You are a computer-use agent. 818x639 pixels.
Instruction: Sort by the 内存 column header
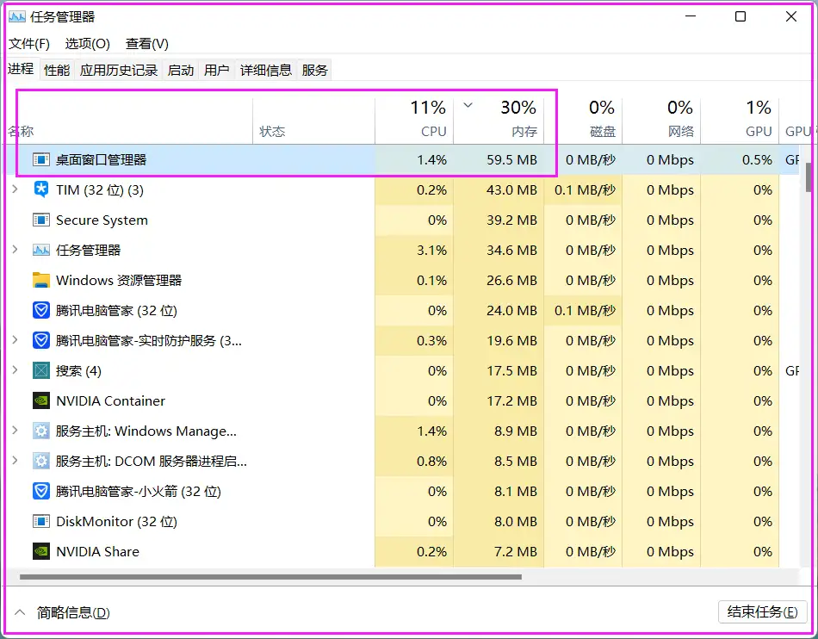point(499,119)
